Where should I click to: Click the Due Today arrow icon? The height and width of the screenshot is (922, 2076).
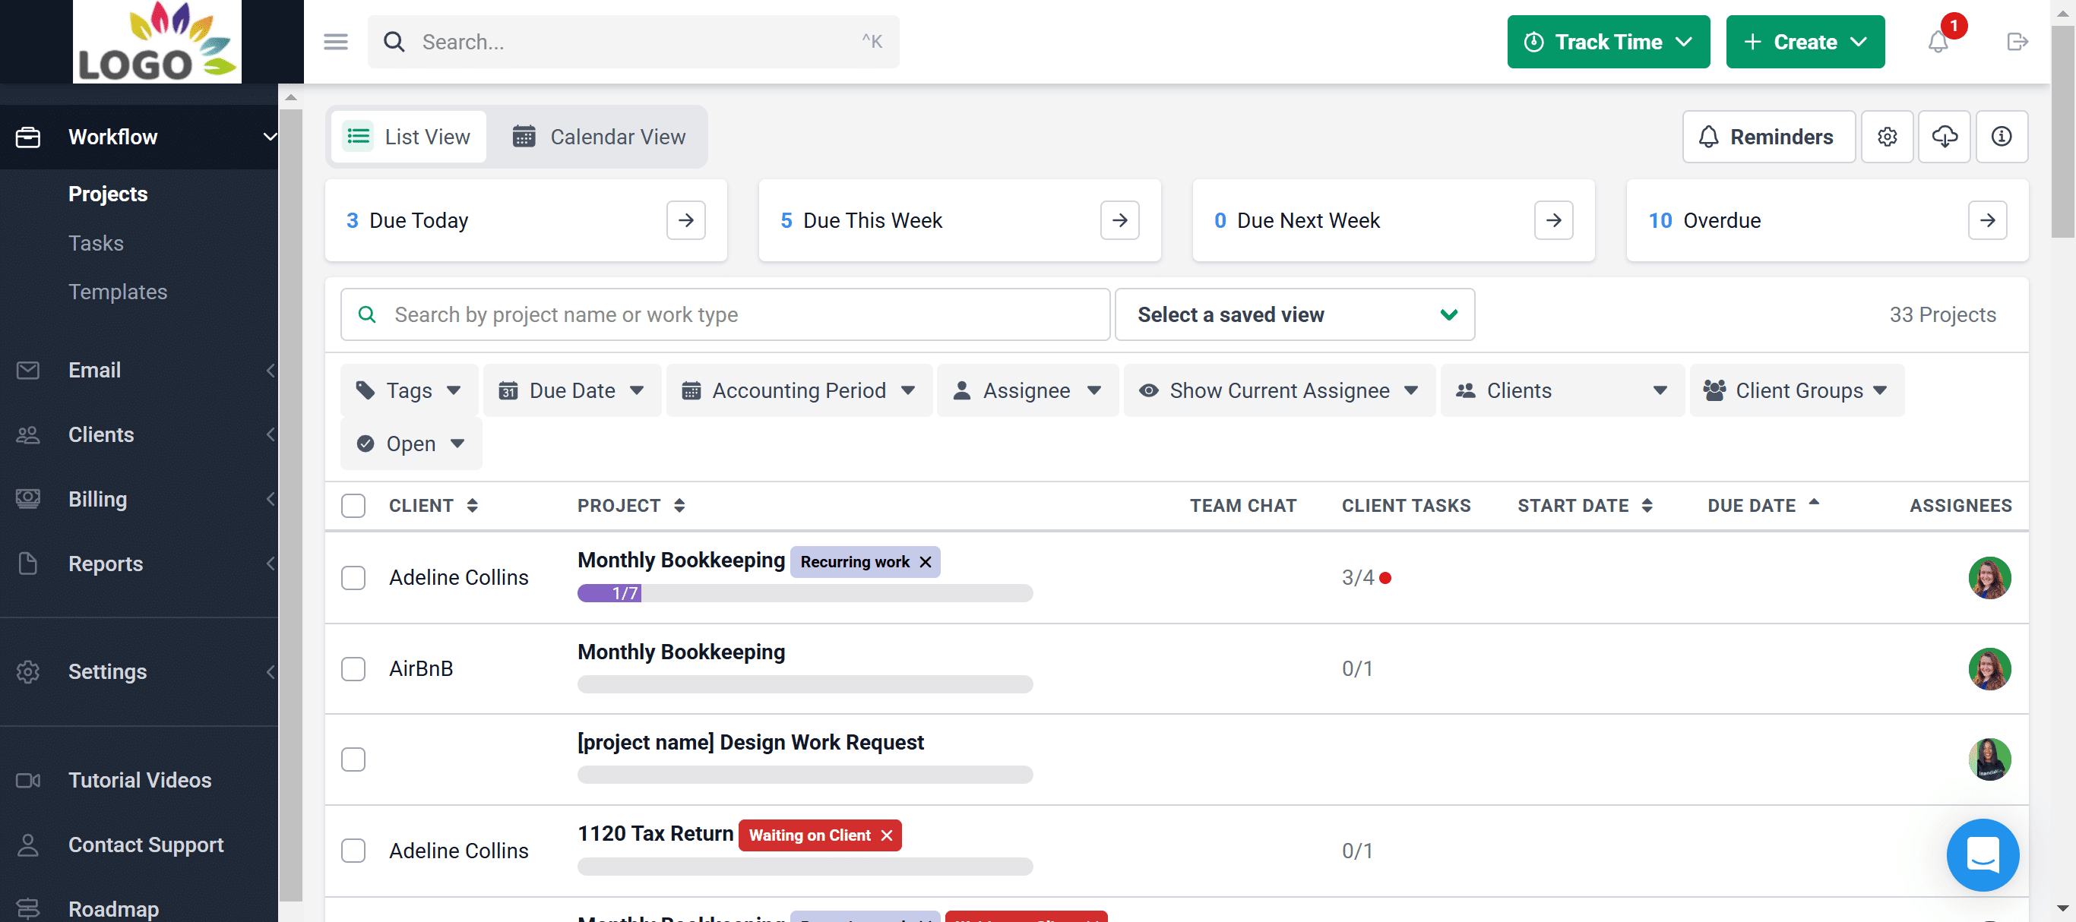tap(686, 221)
